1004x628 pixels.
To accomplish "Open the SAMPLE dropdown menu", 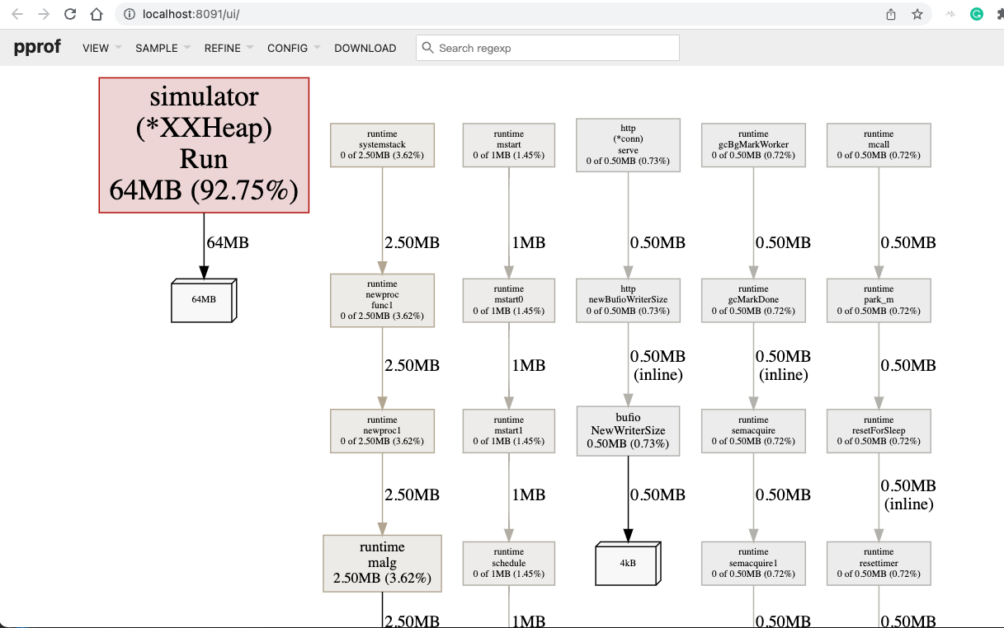I will point(157,48).
